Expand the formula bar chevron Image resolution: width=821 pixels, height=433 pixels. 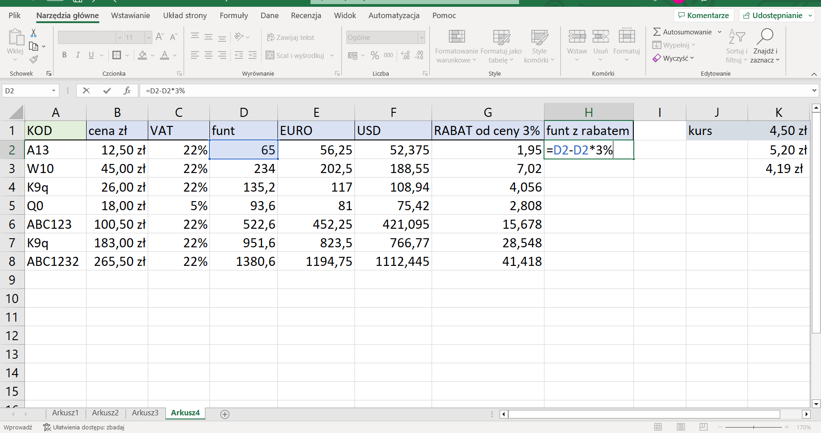[x=814, y=91]
